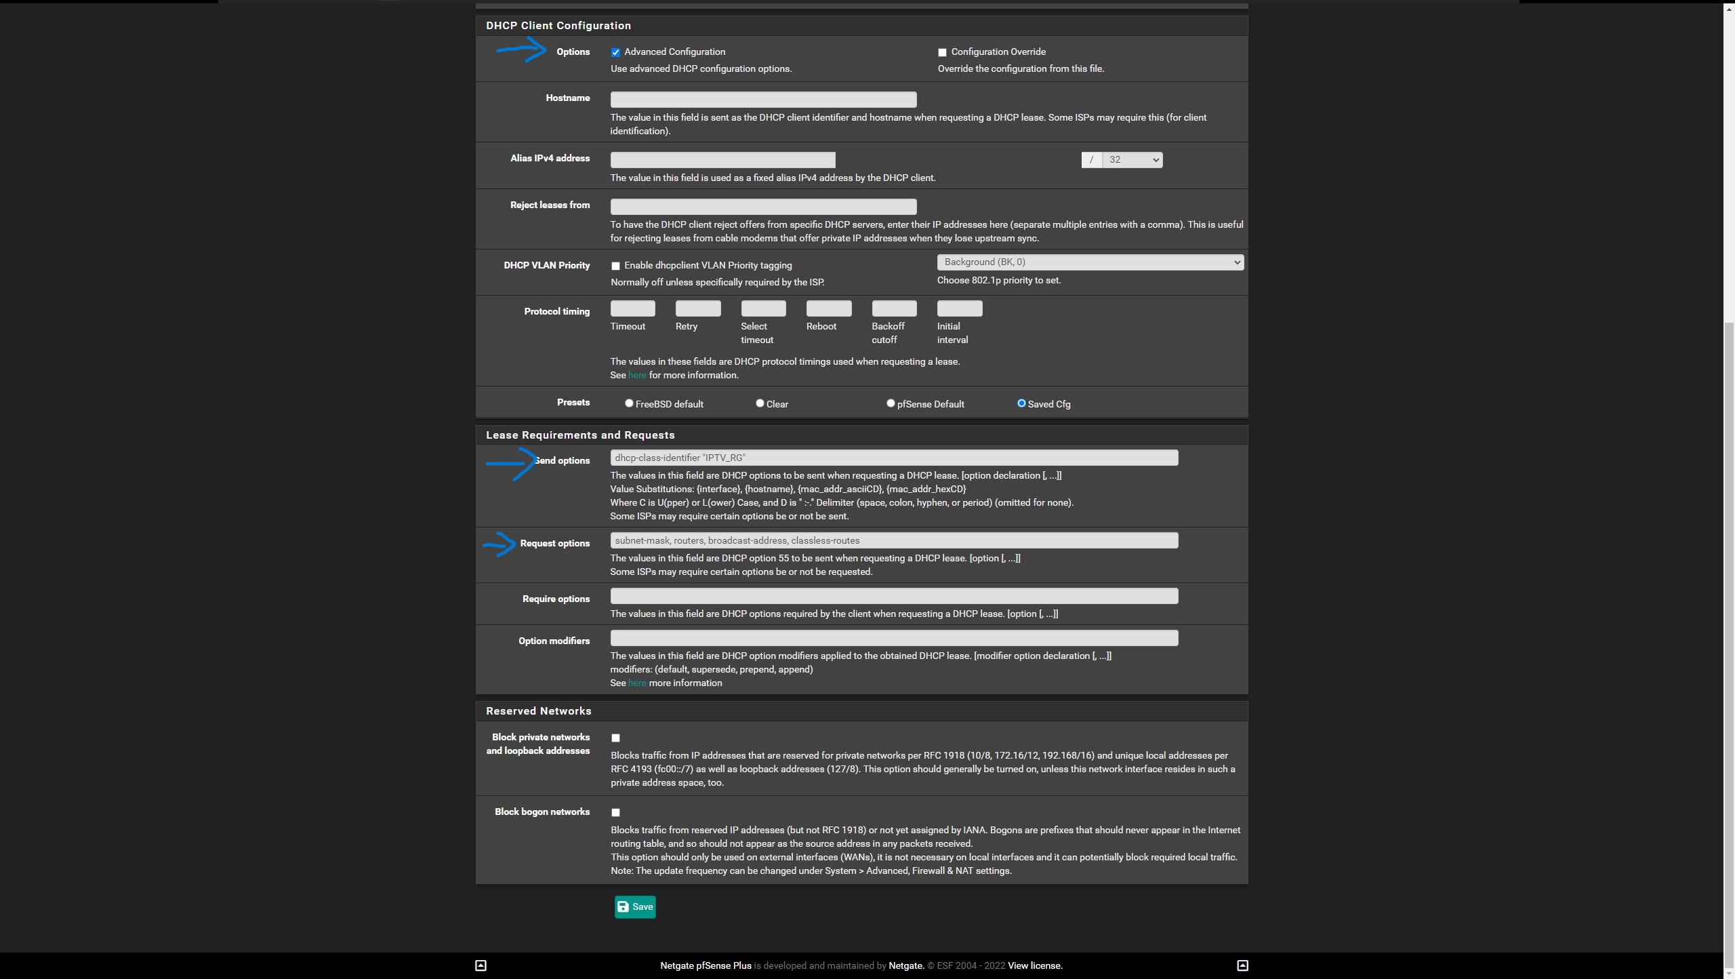The height and width of the screenshot is (979, 1735).
Task: Open the alias IPv4 subnet mask dropdown
Action: point(1132,160)
